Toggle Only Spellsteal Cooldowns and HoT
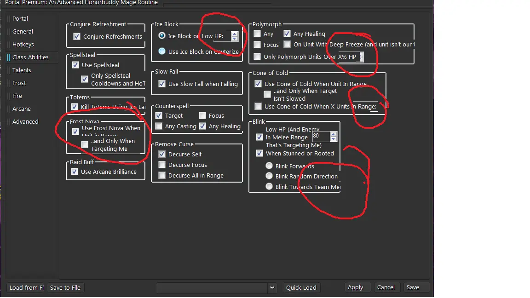 [x=85, y=79]
